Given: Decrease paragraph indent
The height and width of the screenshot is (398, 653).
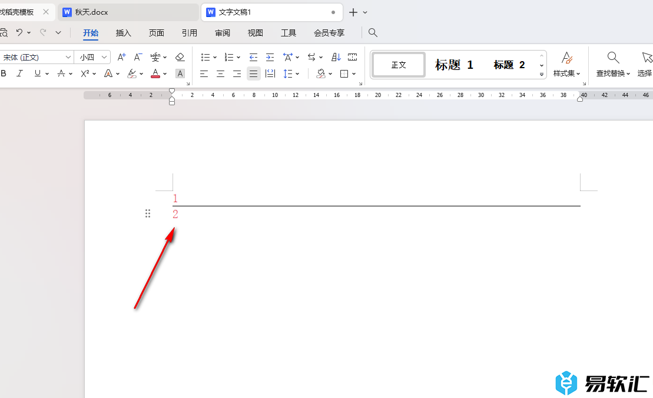Looking at the screenshot, I should pos(253,57).
